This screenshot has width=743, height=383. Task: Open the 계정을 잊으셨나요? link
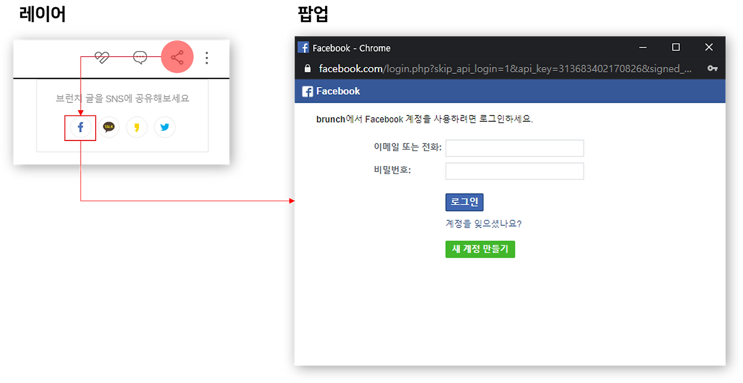484,223
